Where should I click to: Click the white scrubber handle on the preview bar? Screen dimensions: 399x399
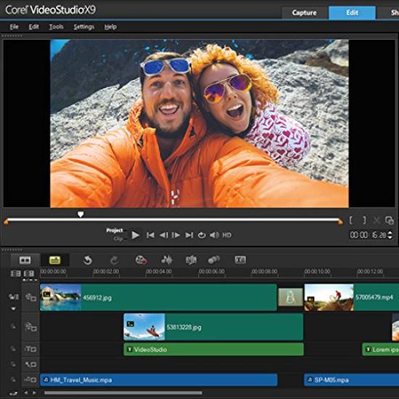coord(81,215)
